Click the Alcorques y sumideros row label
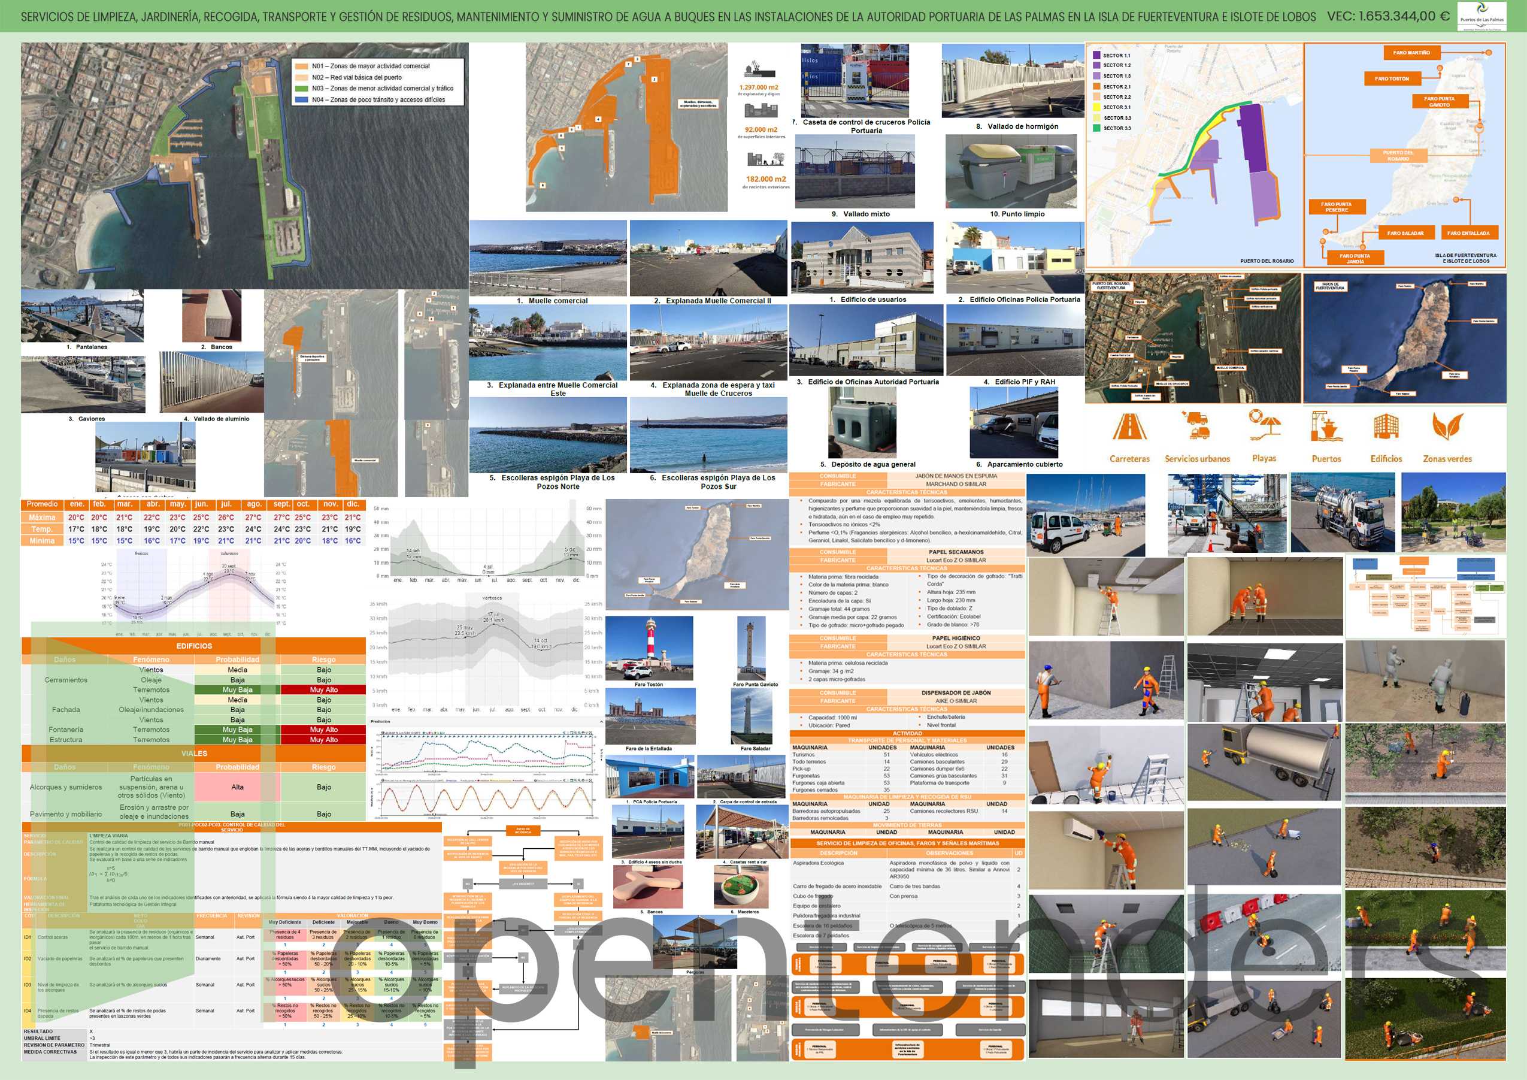Viewport: 1527px width, 1080px height. point(66,787)
